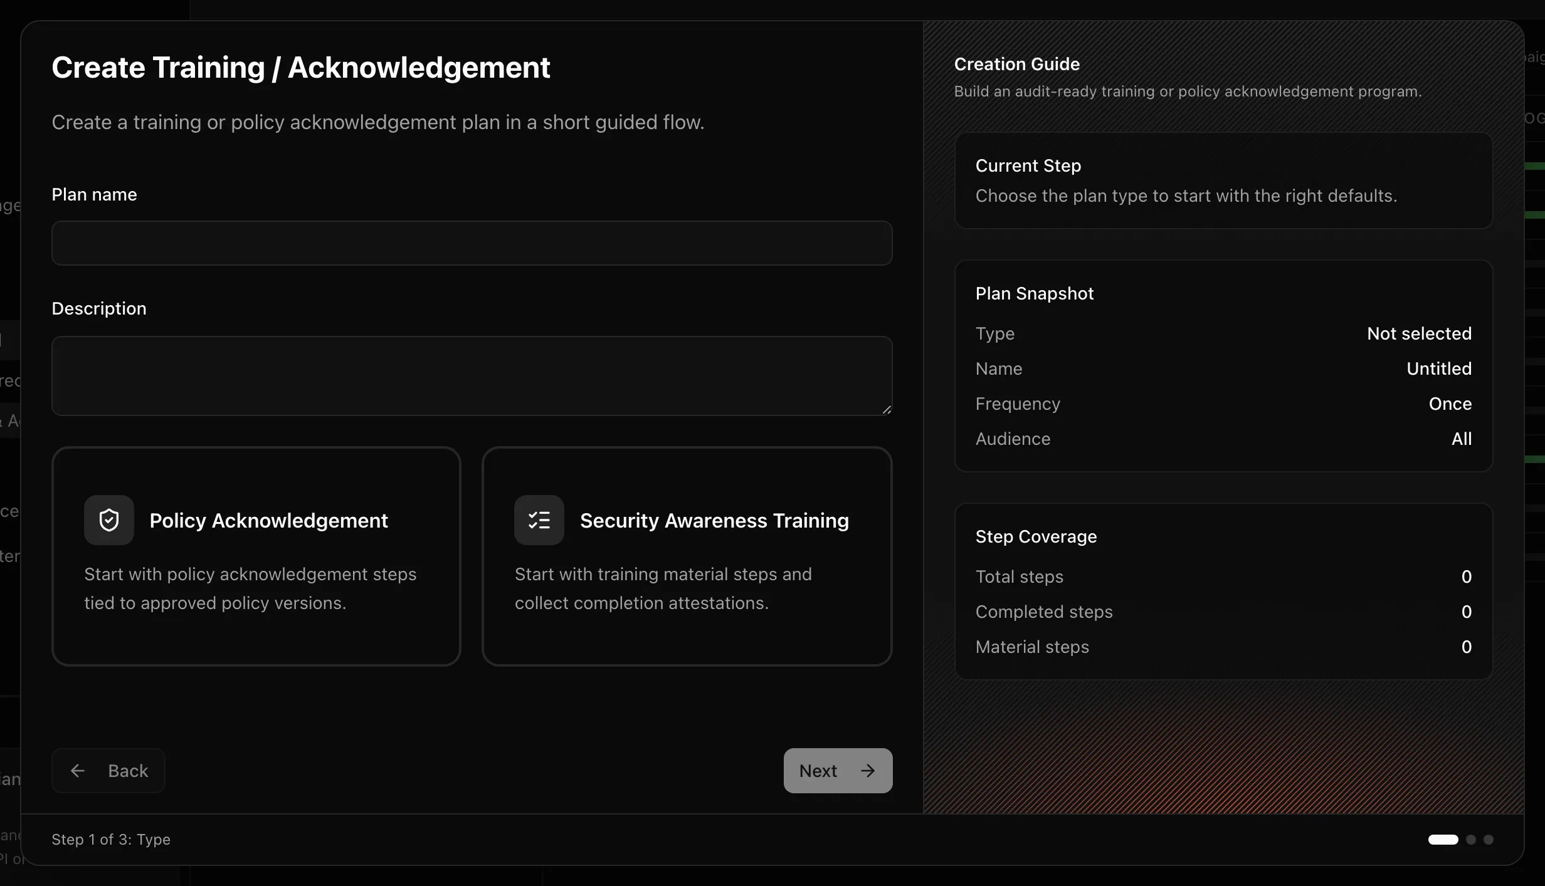Click the 'Once' Frequency value
This screenshot has height=886, width=1545.
[1450, 404]
